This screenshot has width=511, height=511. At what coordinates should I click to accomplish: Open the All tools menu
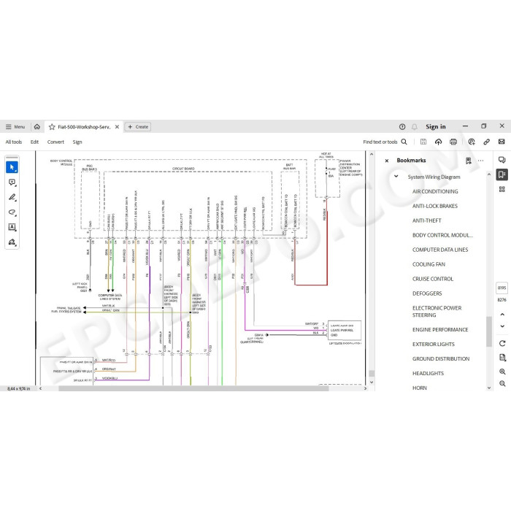click(14, 142)
